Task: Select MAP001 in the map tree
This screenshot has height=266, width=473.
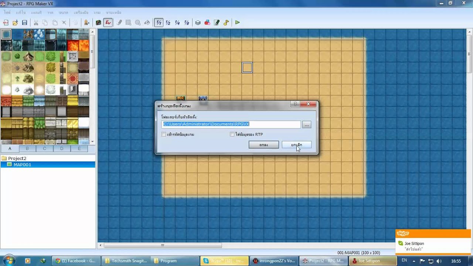Action: 22,164
